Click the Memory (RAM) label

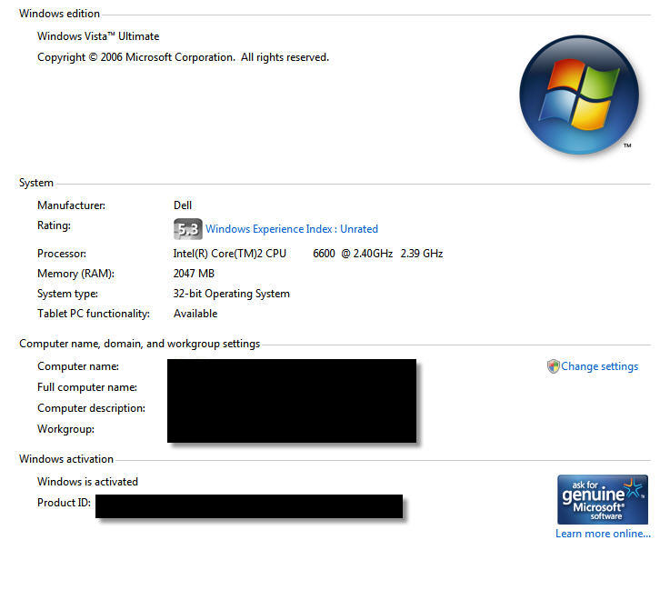[75, 274]
